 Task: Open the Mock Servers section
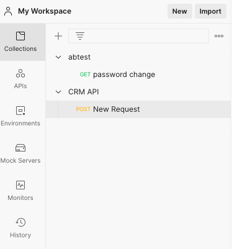[x=20, y=154]
